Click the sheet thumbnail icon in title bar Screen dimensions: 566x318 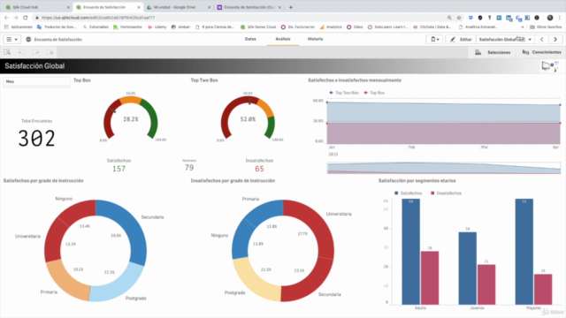(550, 66)
